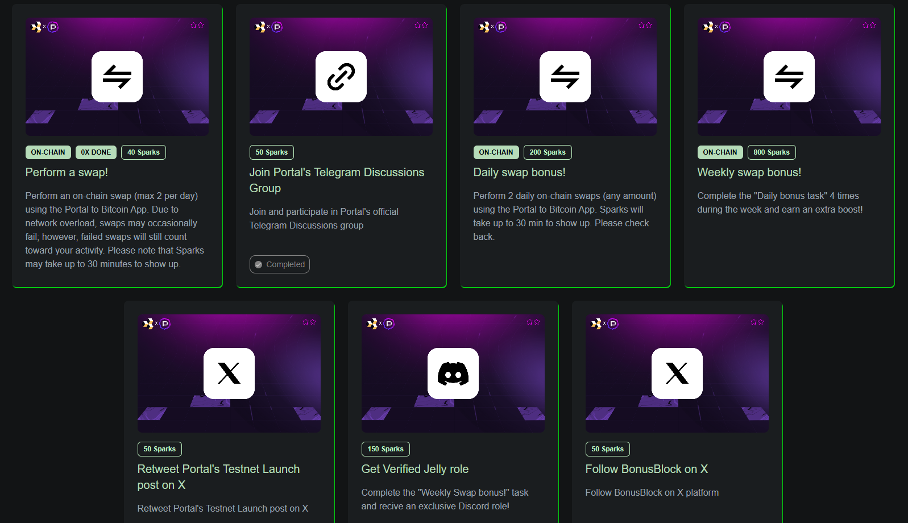Click the Completed status button

[280, 264]
